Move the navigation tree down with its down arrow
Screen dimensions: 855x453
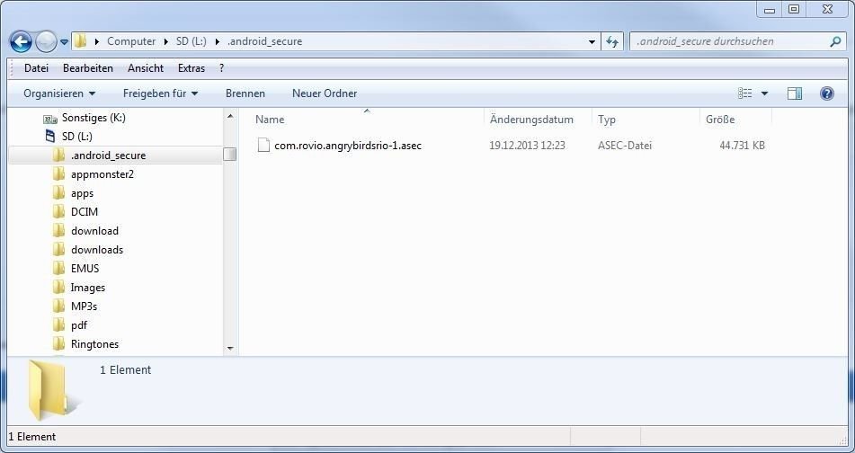(230, 349)
